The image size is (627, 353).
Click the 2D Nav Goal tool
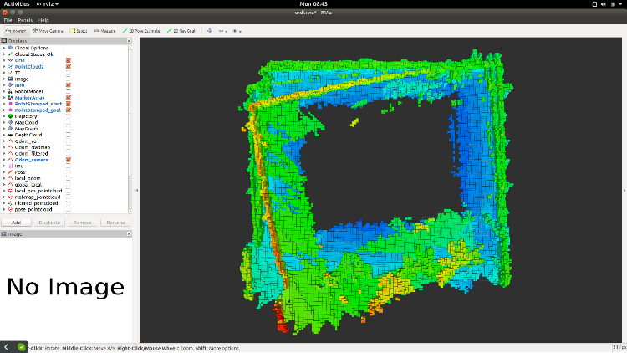[183, 31]
